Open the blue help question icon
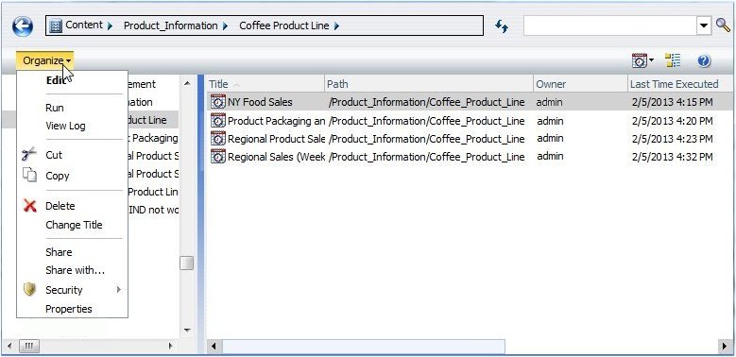Image resolution: width=736 pixels, height=357 pixels. coord(704,60)
